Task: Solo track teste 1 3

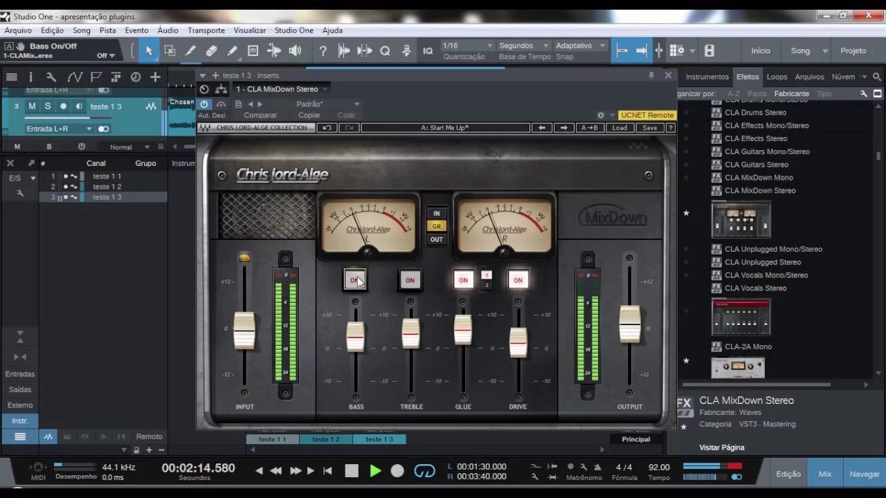Action: (48, 107)
